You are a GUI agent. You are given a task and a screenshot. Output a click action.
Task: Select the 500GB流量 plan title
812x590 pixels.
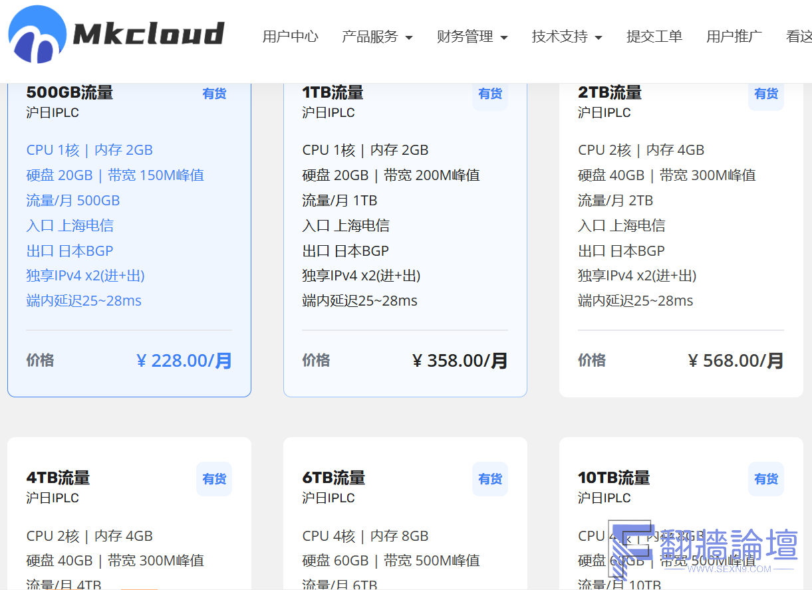(70, 92)
